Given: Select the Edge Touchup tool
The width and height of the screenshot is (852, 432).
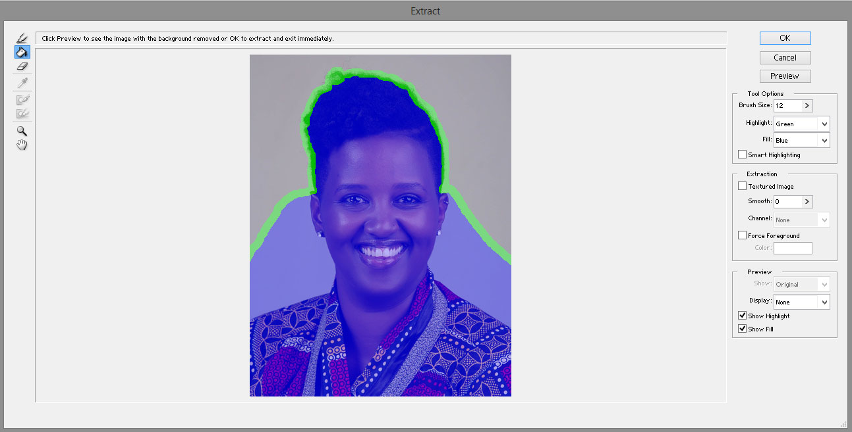Looking at the screenshot, I should pyautogui.click(x=22, y=113).
